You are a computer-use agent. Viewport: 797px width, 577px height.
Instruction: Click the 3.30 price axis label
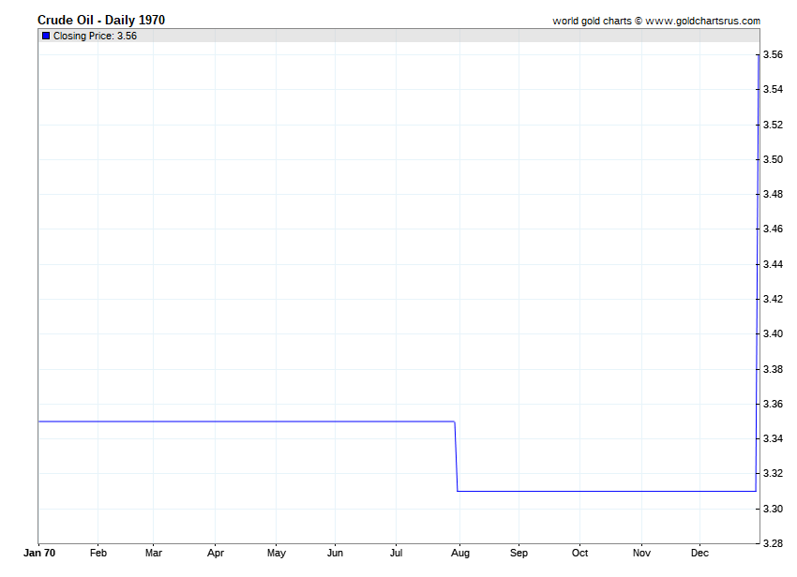pyautogui.click(x=774, y=509)
